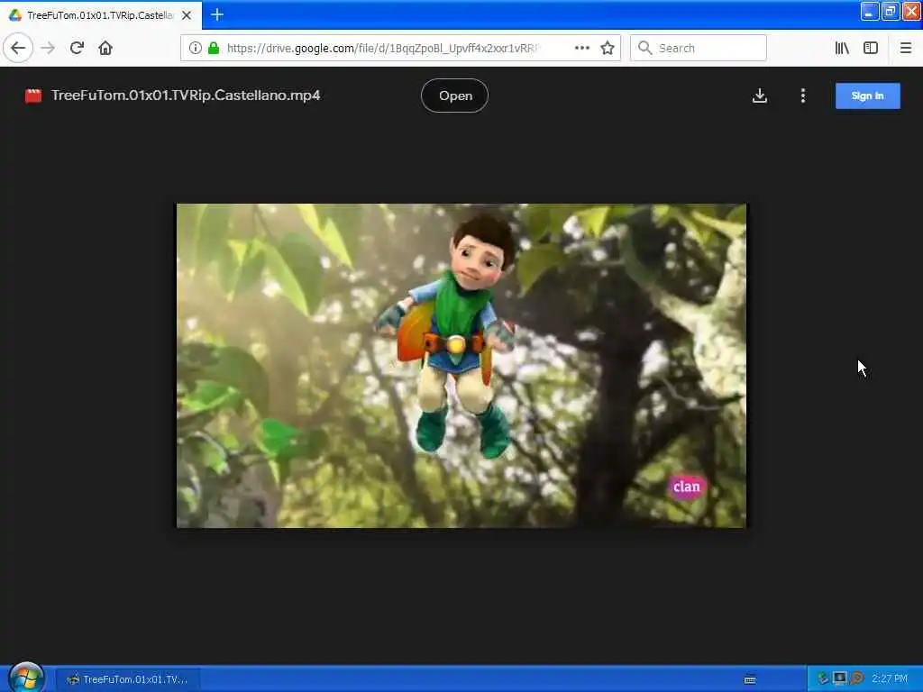This screenshot has width=923, height=692.
Task: Click the forward navigation arrow
Action: [x=49, y=48]
